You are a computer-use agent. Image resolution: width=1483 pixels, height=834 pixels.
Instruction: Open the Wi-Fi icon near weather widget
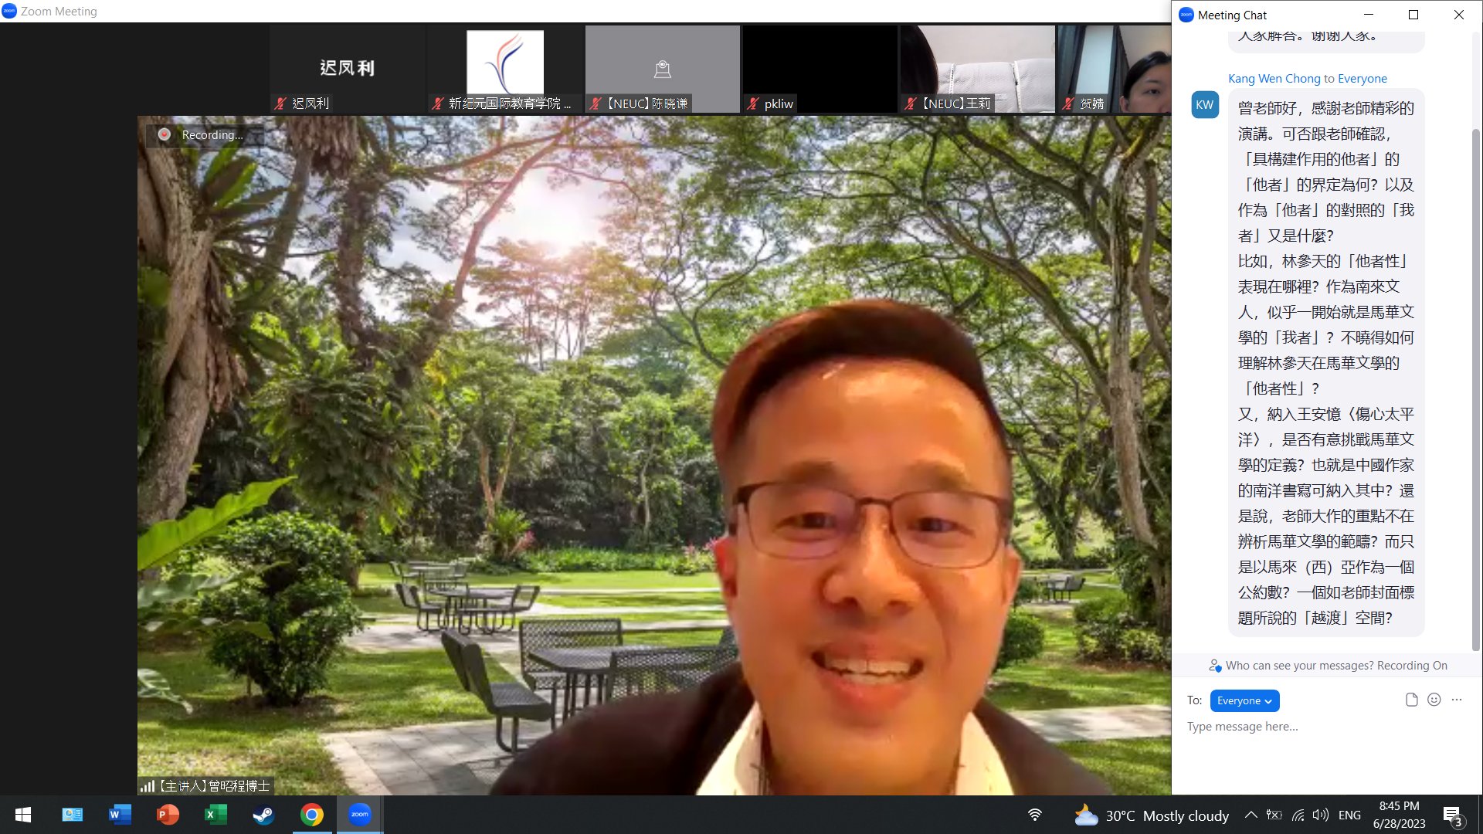(x=1035, y=815)
